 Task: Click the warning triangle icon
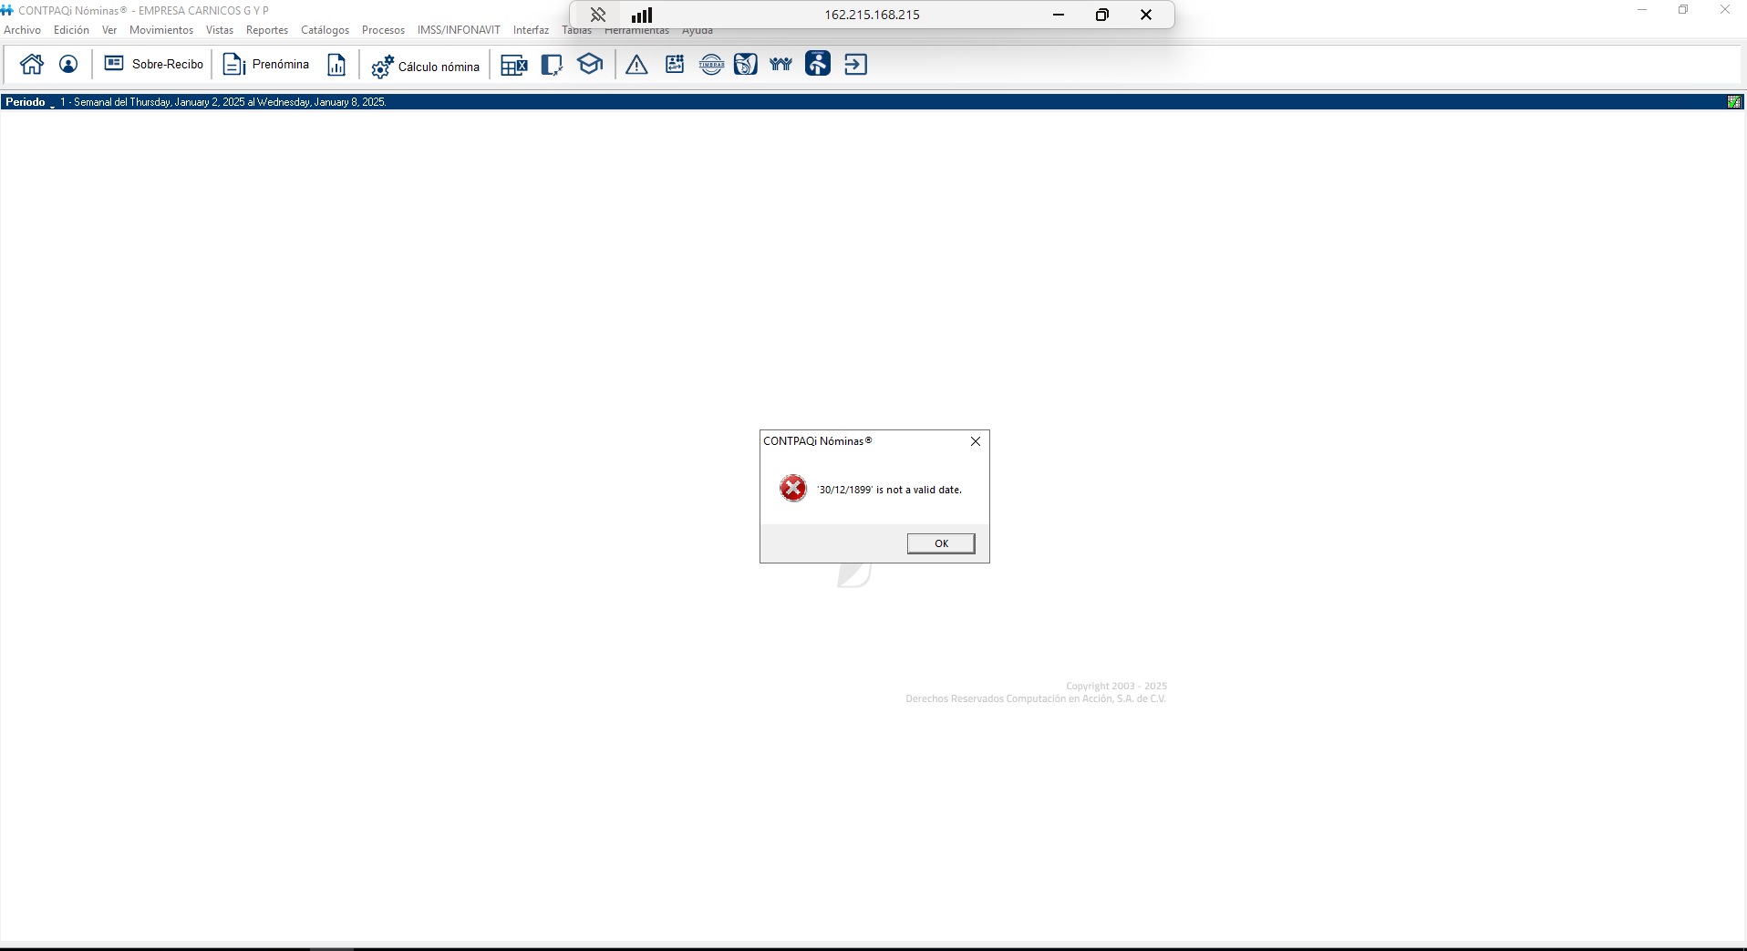636,65
